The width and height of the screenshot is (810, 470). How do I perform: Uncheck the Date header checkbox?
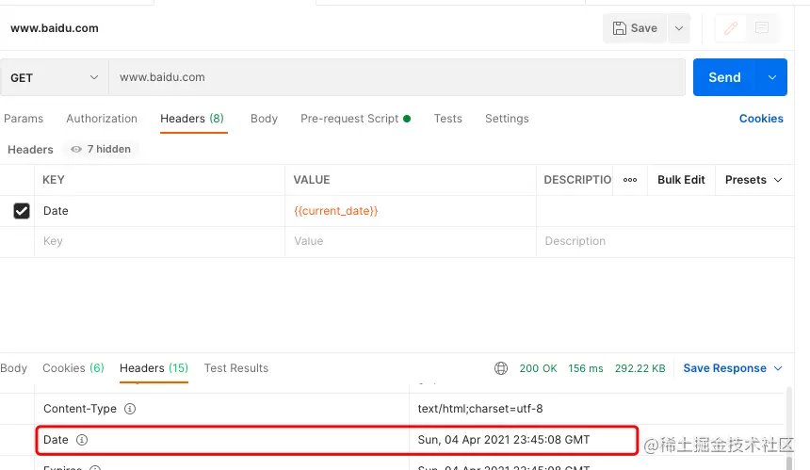pos(22,211)
